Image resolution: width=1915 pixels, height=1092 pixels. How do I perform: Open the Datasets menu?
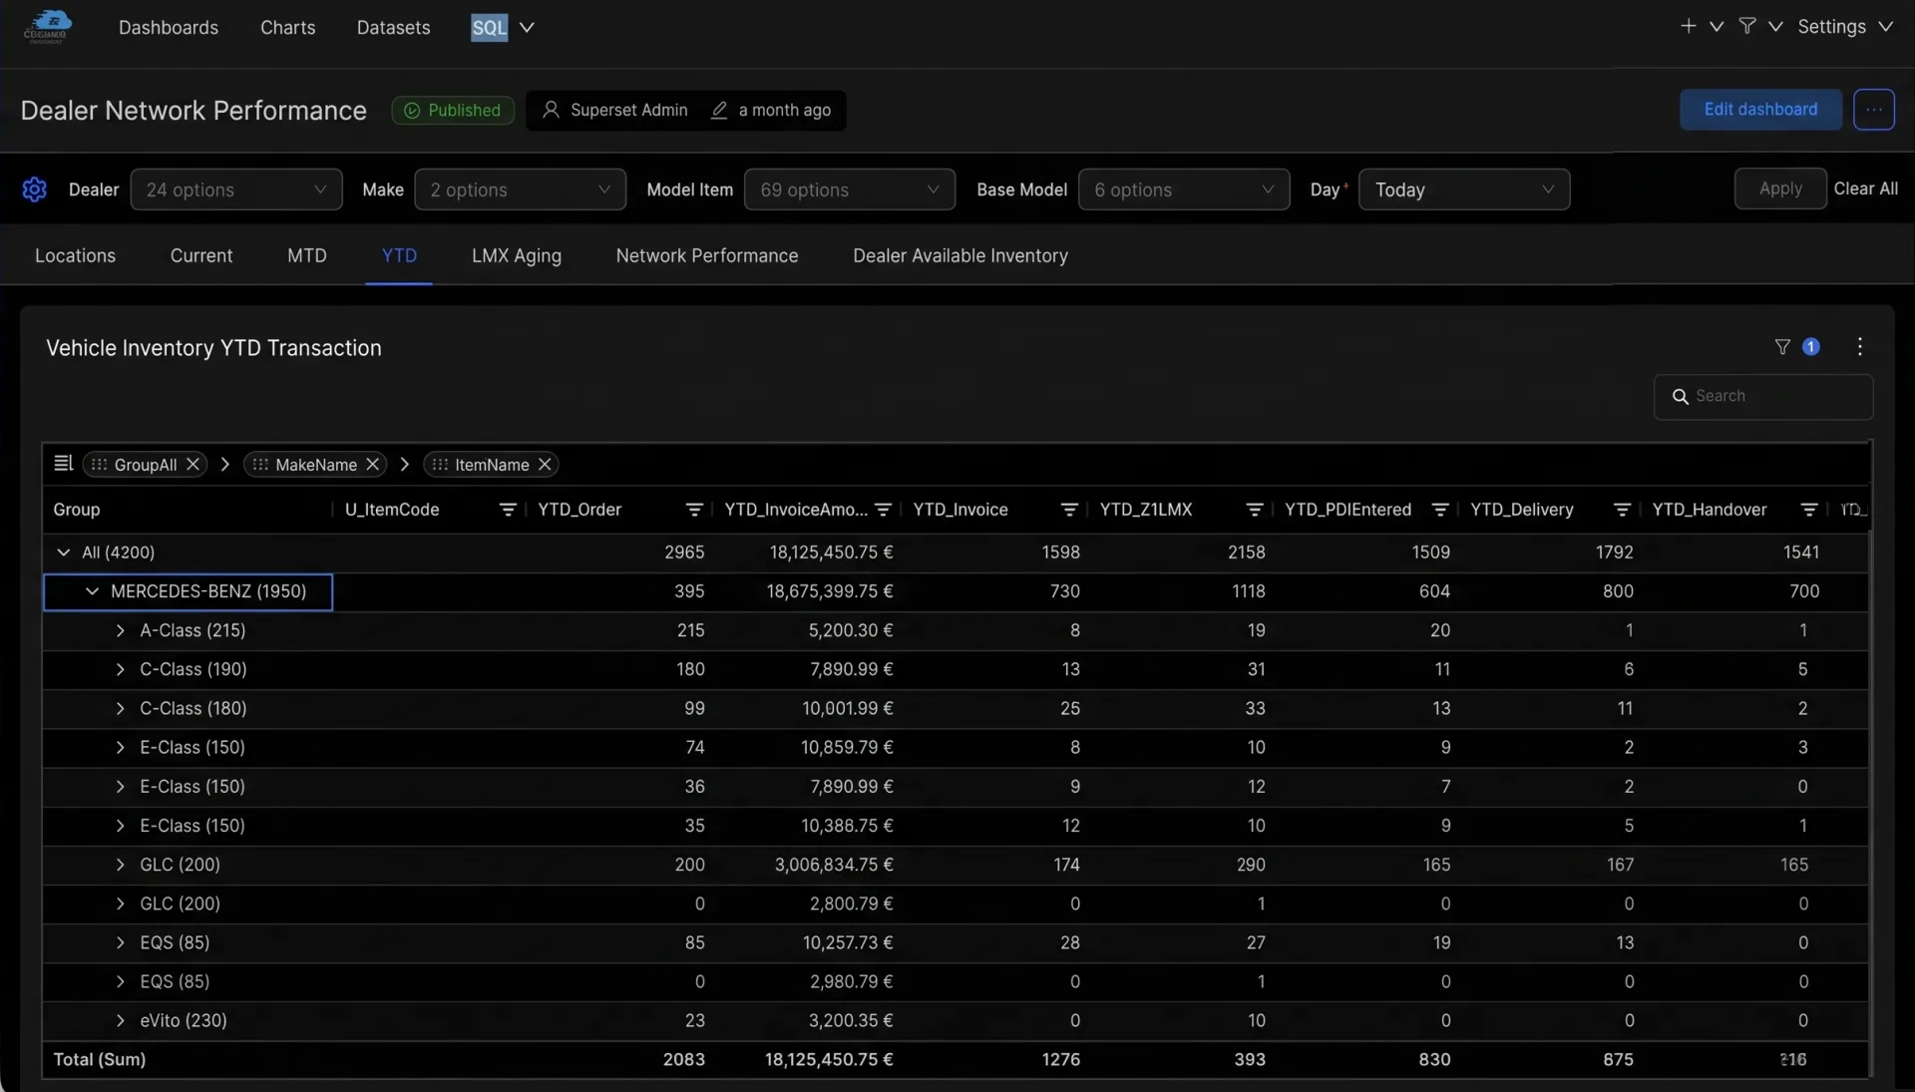pos(394,27)
